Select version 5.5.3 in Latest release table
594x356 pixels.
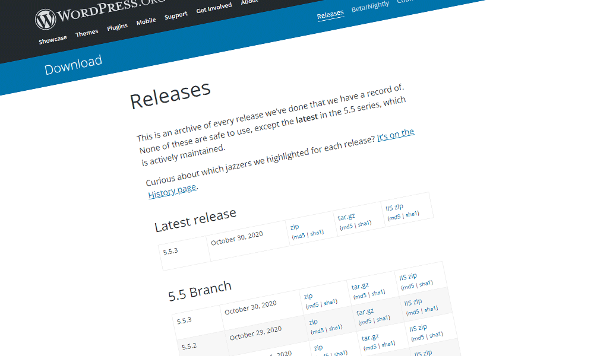(170, 251)
